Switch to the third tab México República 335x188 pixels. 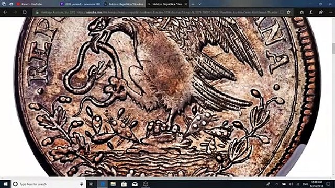[124, 4]
